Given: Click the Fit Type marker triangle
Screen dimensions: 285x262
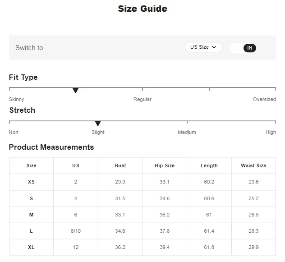Looking at the screenshot, I should tap(76, 91).
